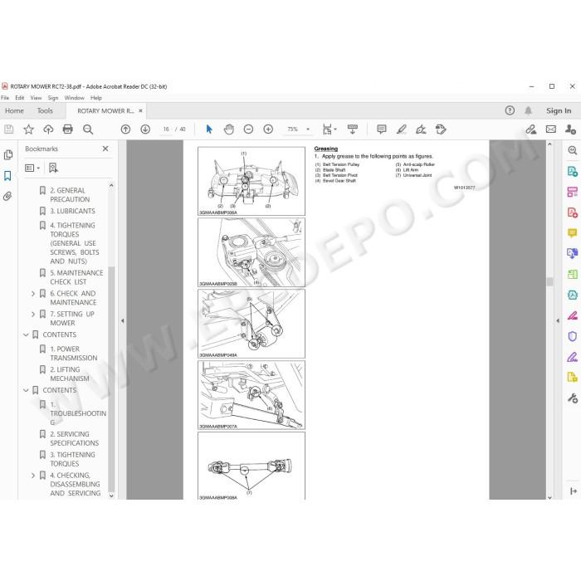This screenshot has width=581, height=581.
Task: Print the document
Action: click(68, 129)
